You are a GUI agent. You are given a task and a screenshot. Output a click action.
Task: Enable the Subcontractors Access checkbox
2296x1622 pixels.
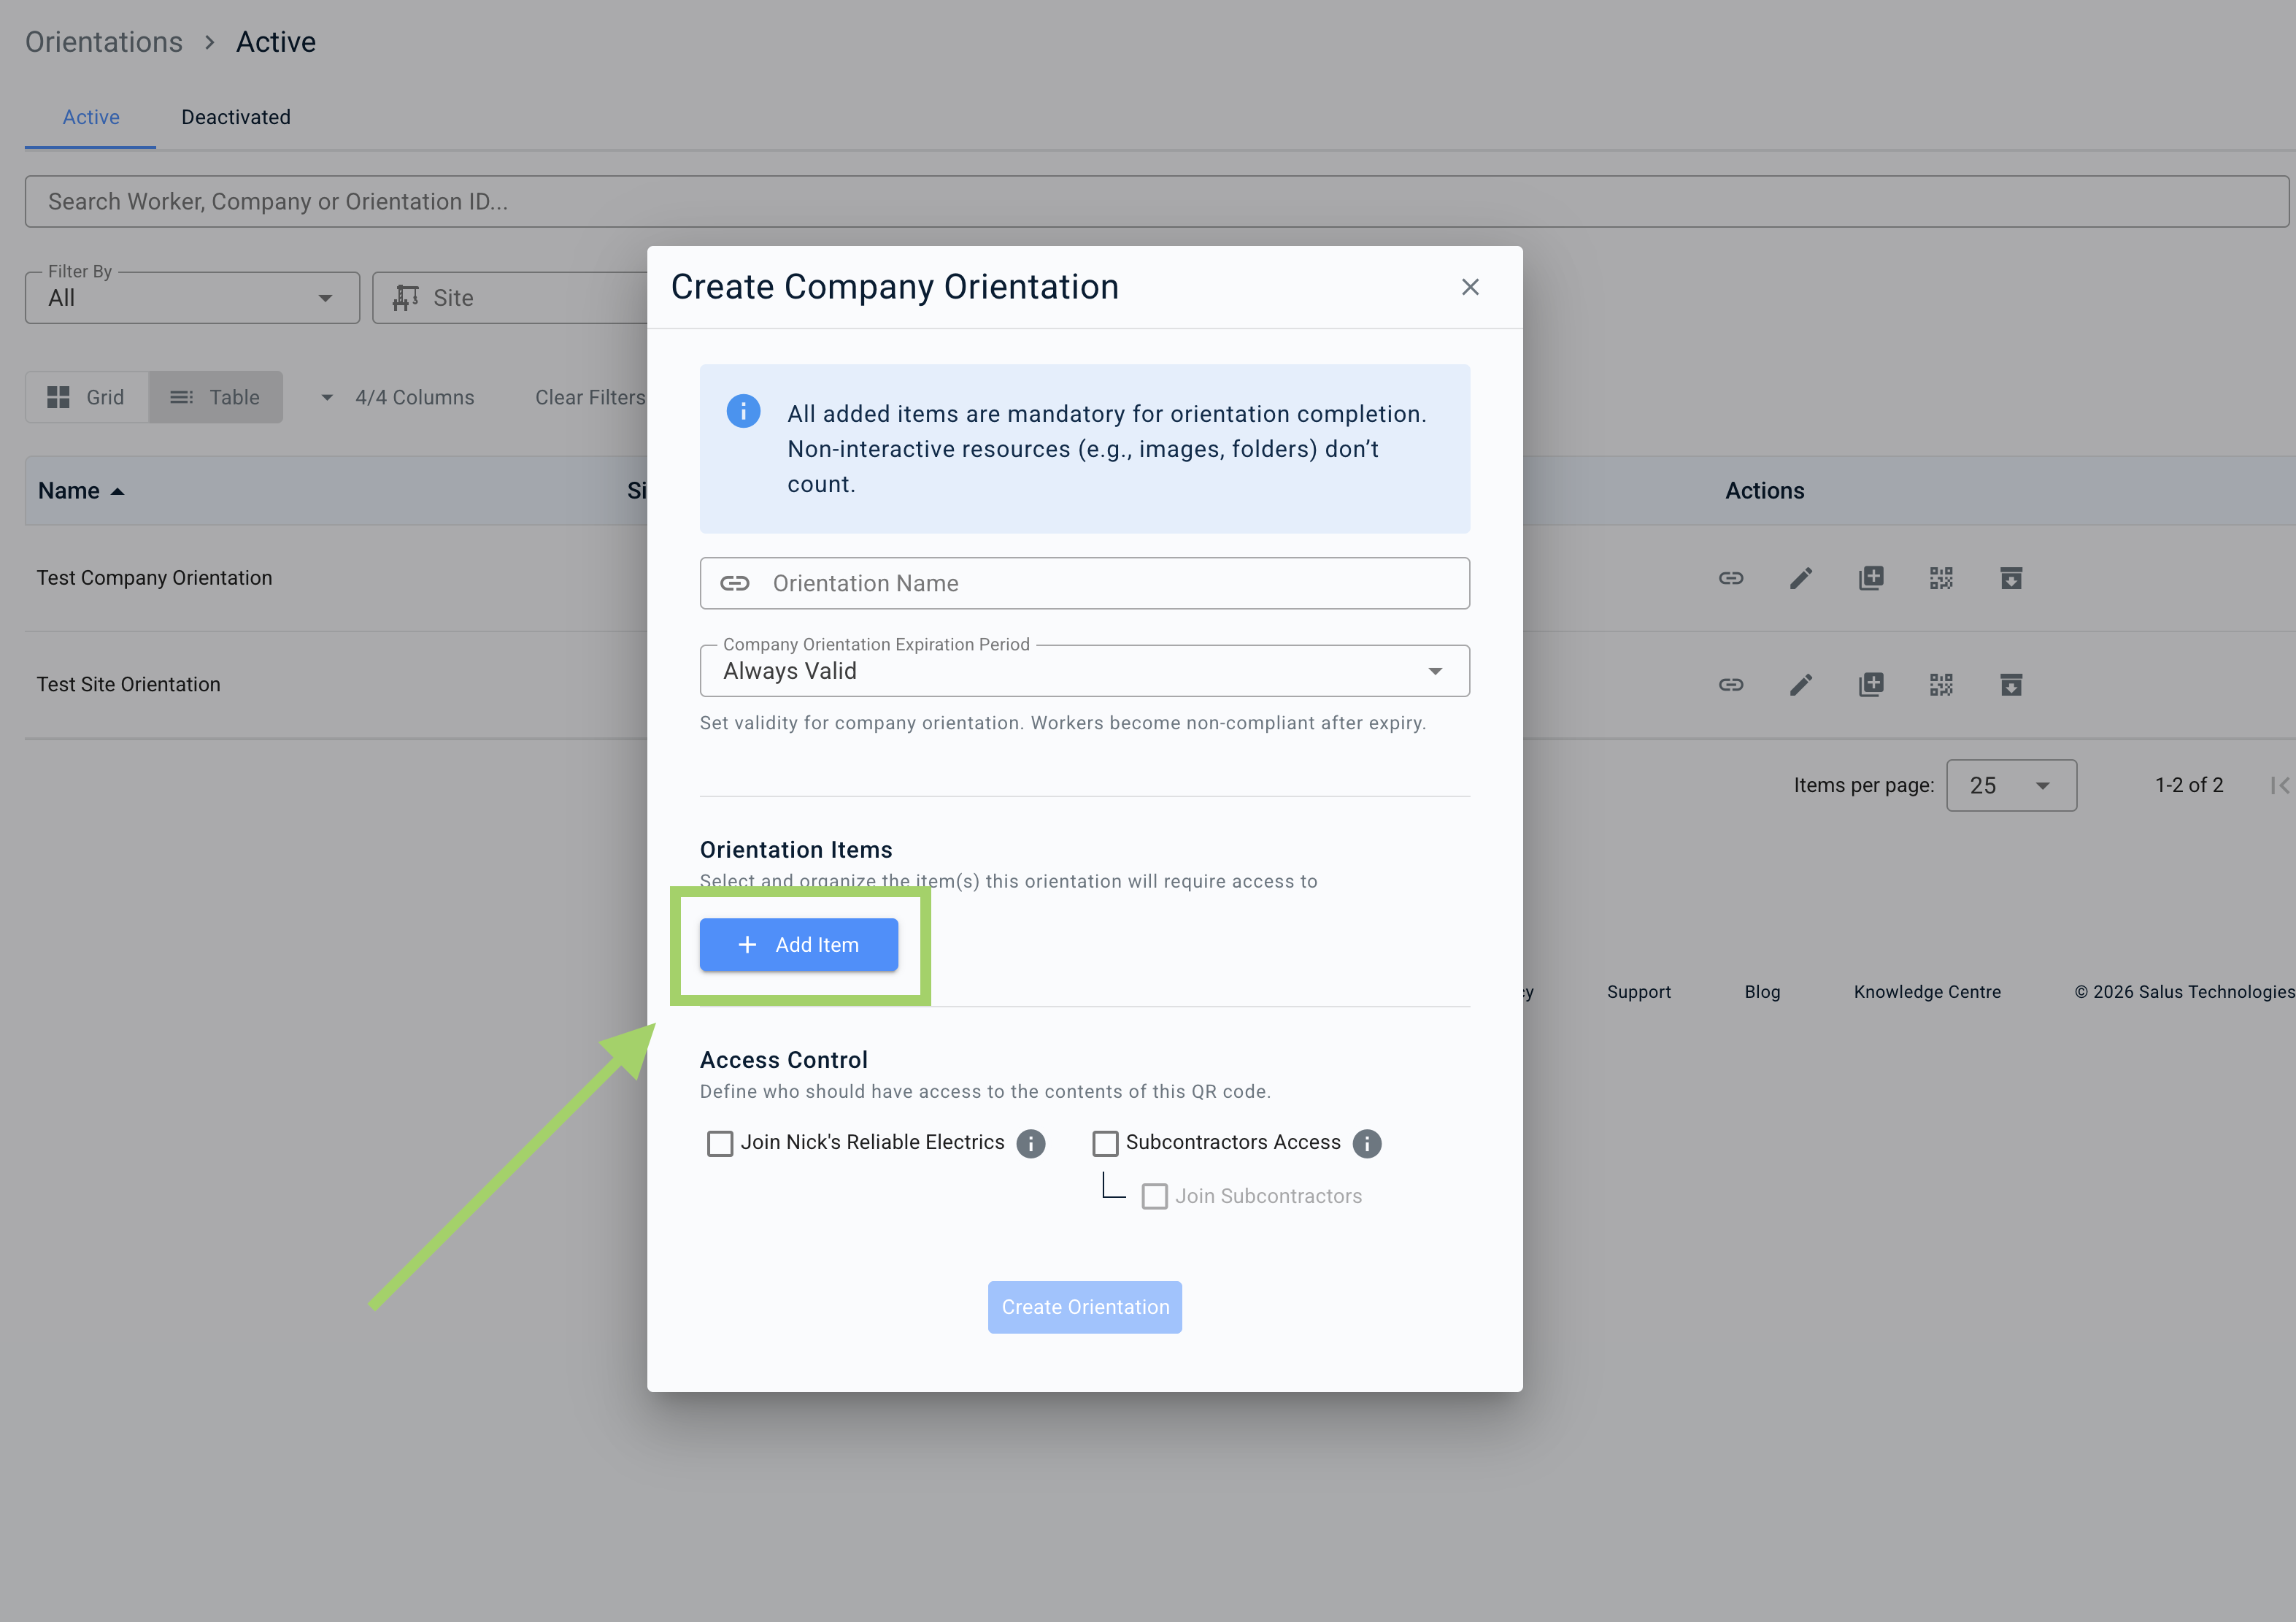pos(1105,1143)
